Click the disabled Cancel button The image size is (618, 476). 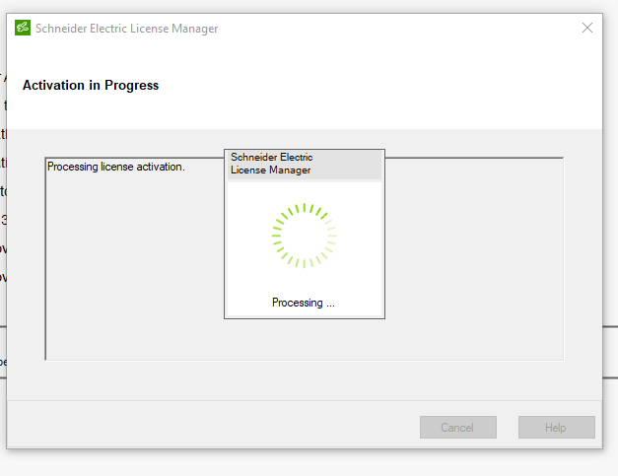coord(458,427)
